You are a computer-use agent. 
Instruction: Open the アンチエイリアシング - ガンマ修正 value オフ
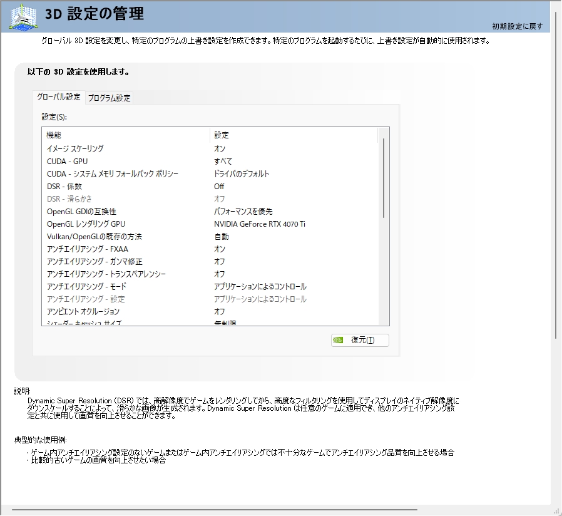click(219, 261)
